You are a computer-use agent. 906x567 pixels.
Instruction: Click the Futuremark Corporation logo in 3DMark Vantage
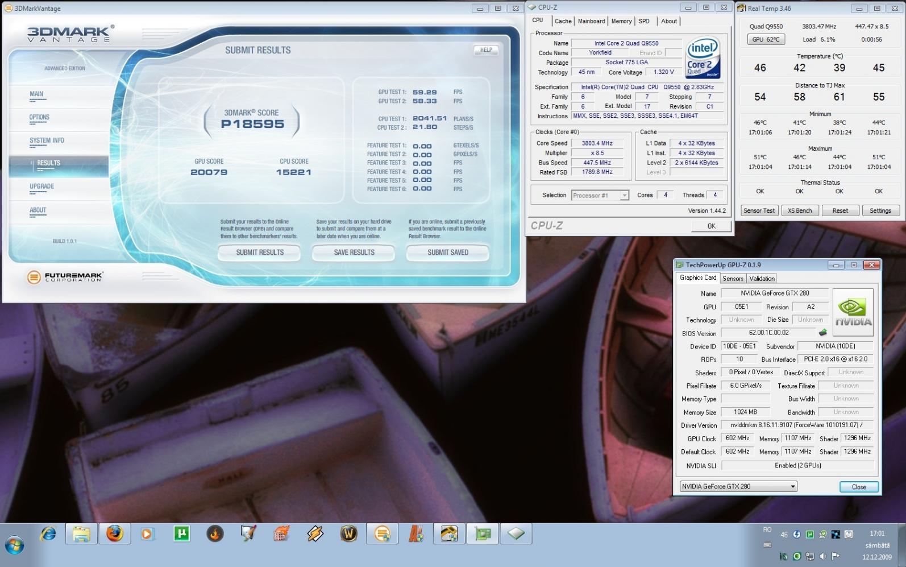point(65,277)
